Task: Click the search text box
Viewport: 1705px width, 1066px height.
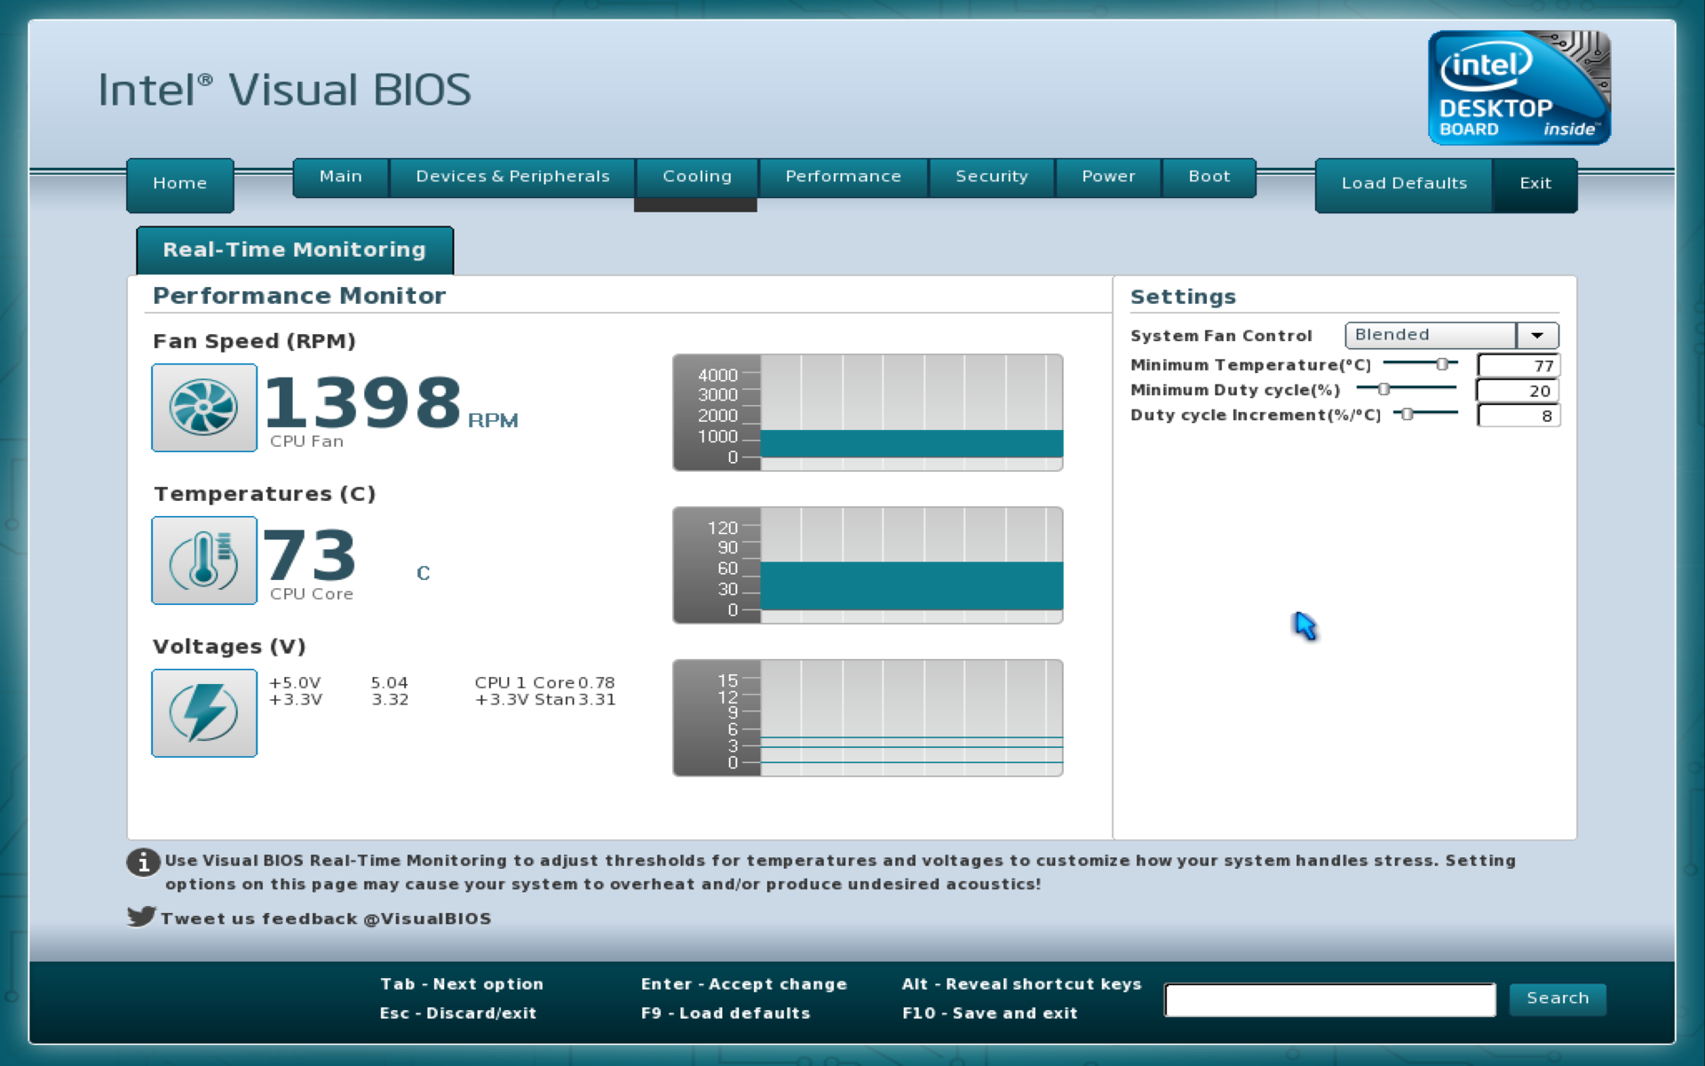Action: tap(1330, 999)
